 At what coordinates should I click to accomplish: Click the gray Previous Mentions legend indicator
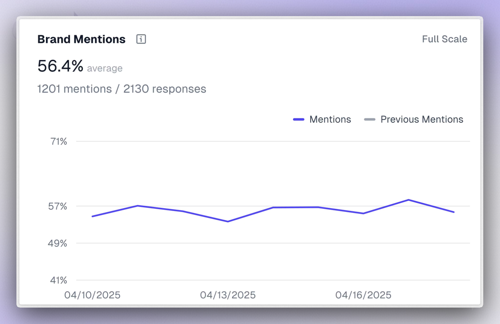click(370, 119)
